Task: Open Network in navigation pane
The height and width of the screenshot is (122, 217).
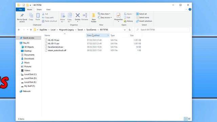Action: [26, 91]
